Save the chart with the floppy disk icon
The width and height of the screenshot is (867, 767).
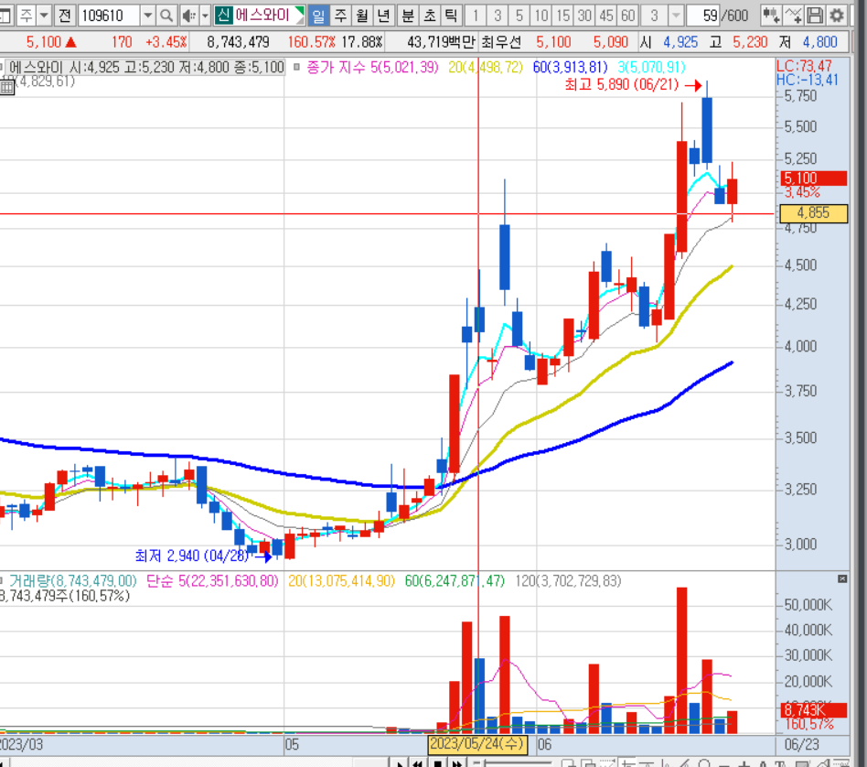pyautogui.click(x=815, y=16)
